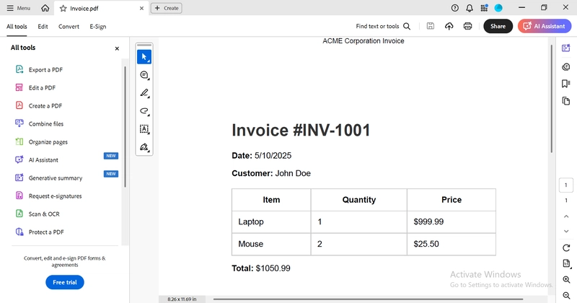The width and height of the screenshot is (577, 303).
Task: Close the All tools panel
Action: 117,48
